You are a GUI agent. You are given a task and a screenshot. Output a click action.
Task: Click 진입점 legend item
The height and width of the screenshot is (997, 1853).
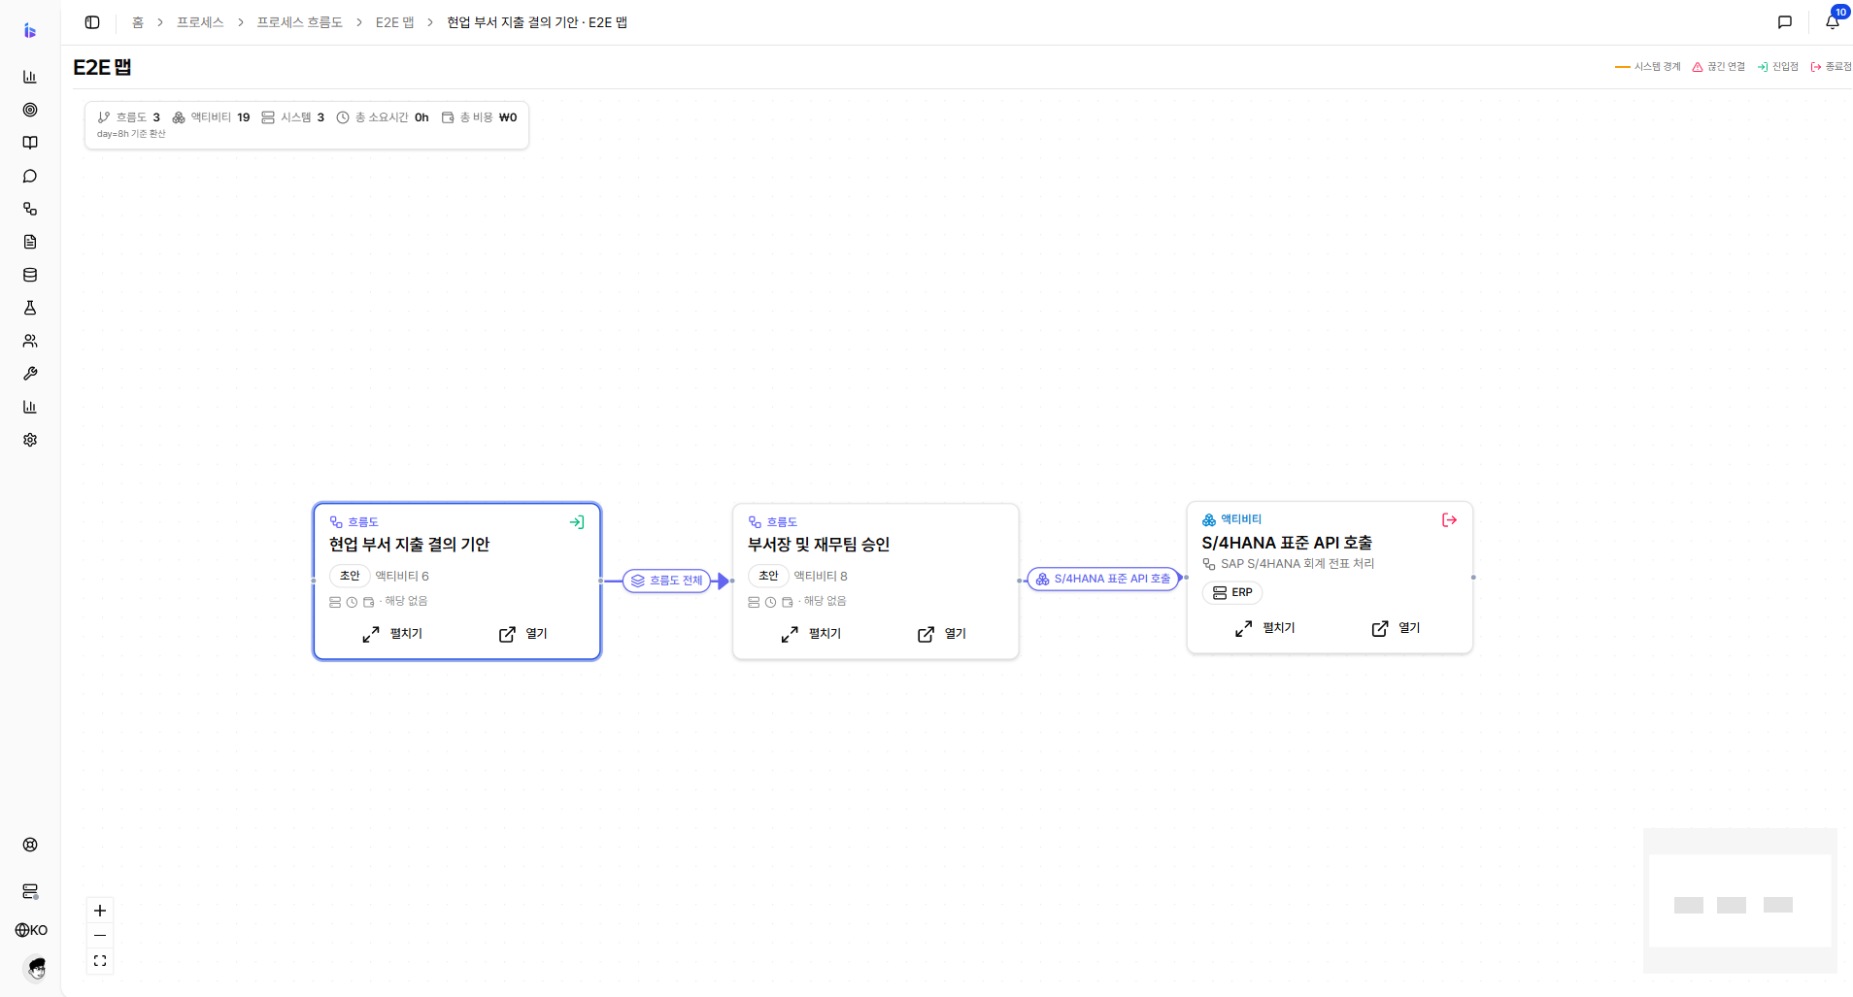1778,67
